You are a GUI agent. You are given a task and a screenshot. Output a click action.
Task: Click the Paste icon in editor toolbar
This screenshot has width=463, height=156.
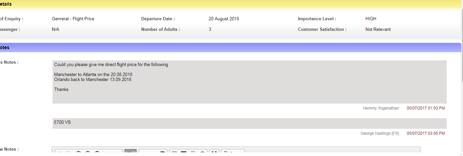78,153
